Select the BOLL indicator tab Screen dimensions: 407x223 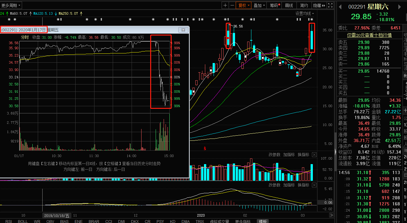click(x=23, y=221)
